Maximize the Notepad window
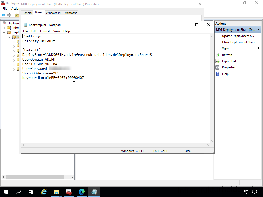This screenshot has width=263, height=197. click(197, 25)
